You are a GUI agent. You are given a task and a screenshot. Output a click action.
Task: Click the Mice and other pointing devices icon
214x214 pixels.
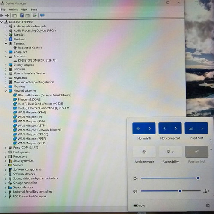pyautogui.click(x=10, y=82)
